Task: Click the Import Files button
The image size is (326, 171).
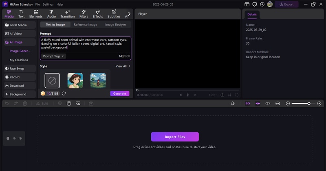Action: 175,137
